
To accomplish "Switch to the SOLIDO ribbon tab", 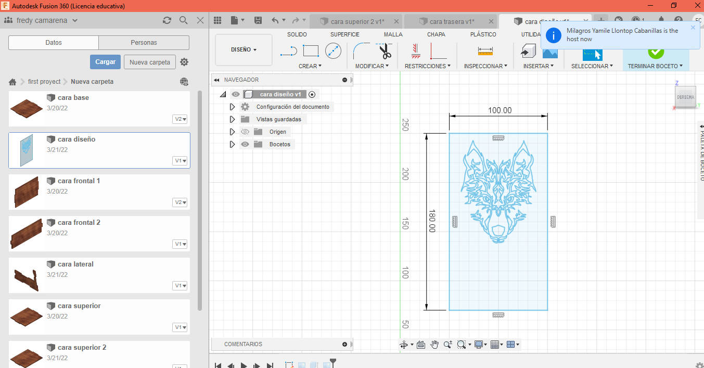I will 297,34.
